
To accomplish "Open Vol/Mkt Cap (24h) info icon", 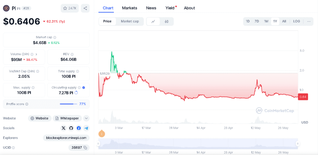I will tap(38, 71).
